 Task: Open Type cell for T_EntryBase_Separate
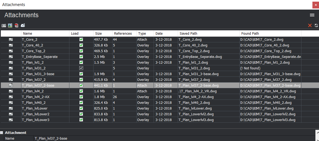click(x=145, y=57)
